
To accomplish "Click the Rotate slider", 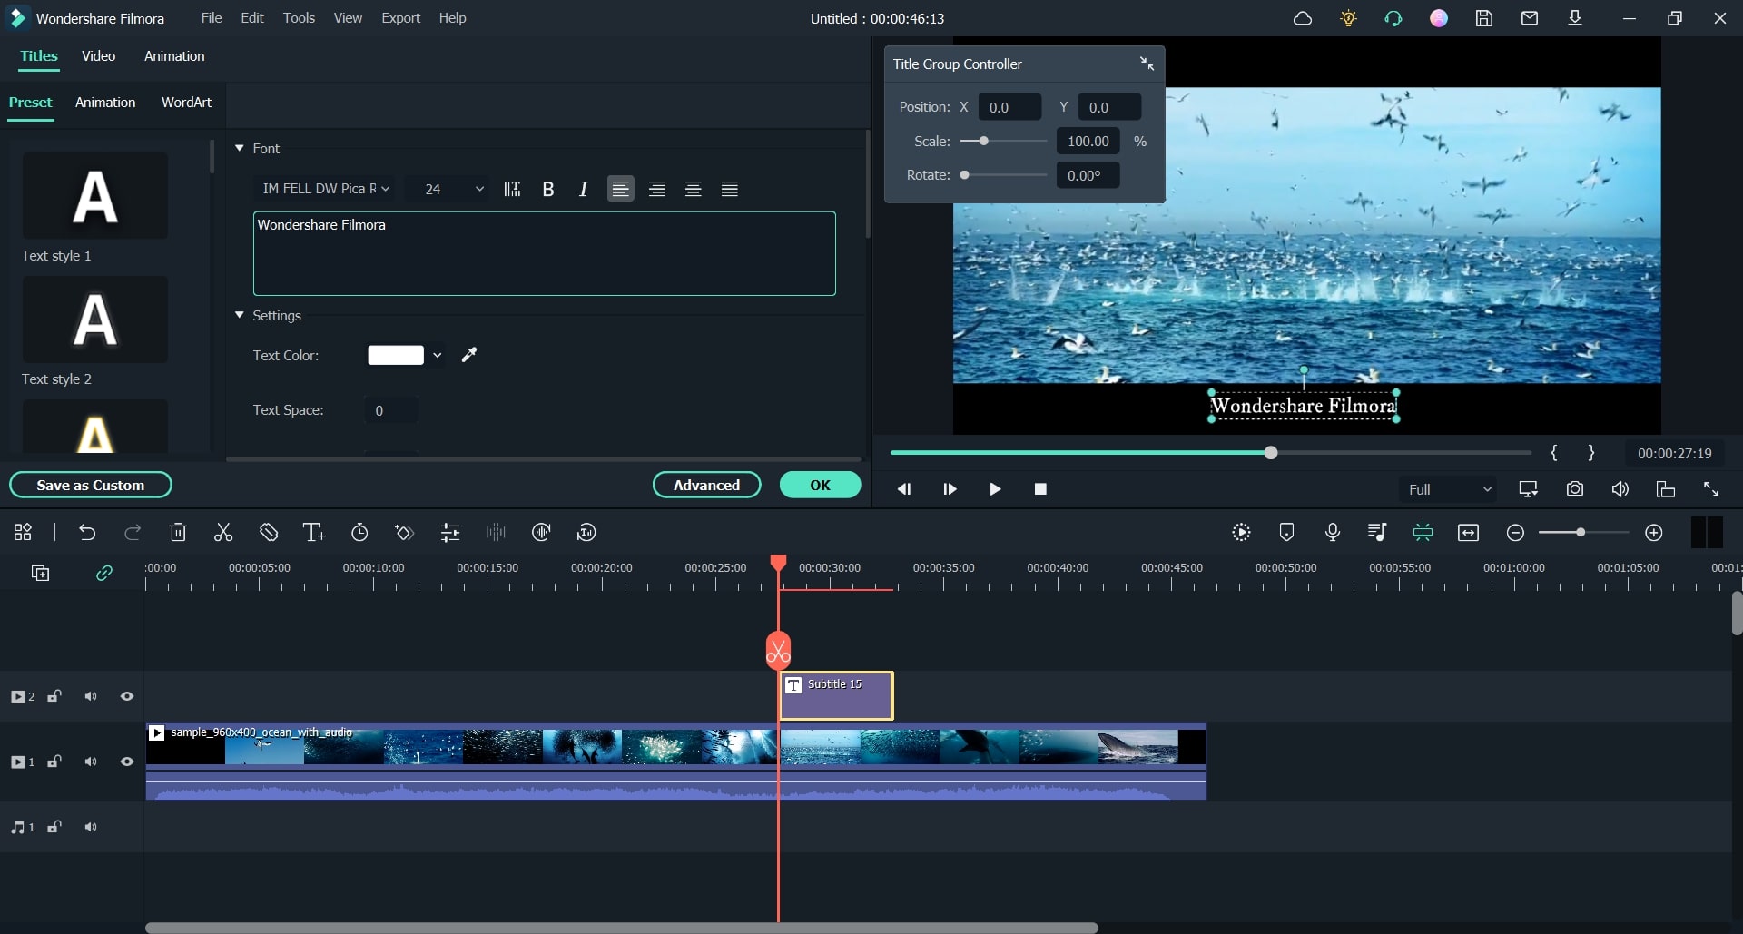I will [1004, 175].
